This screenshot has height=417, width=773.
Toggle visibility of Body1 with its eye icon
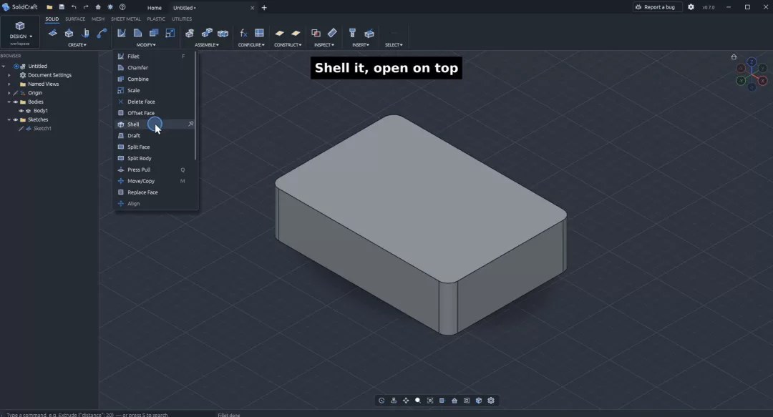coord(21,111)
